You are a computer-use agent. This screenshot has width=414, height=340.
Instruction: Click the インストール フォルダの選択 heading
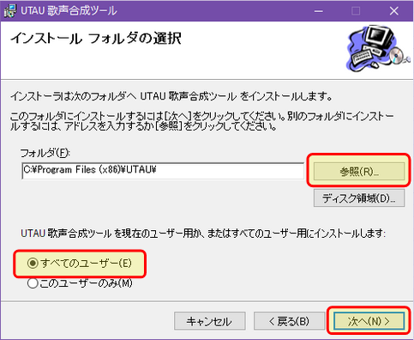coord(96,39)
